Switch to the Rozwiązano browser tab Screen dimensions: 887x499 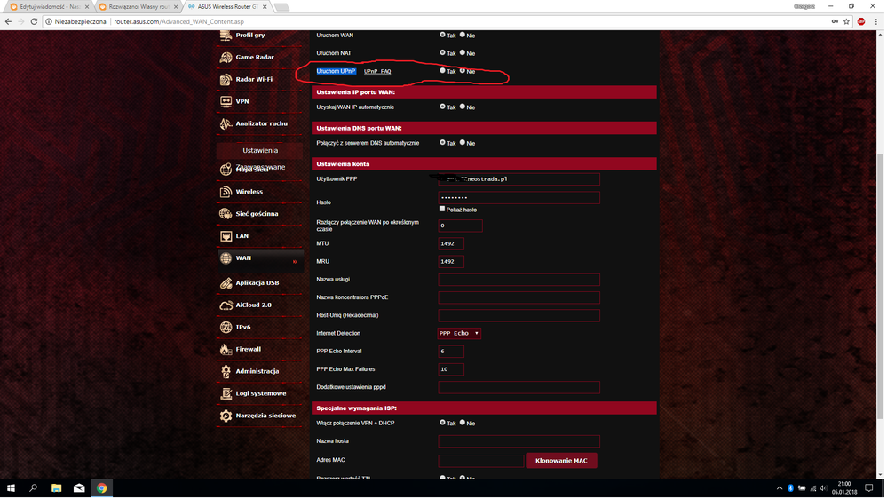coord(137,6)
